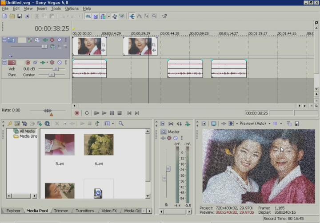Click the media pool search magnifier icon
The image size is (320, 223).
coord(121,123)
